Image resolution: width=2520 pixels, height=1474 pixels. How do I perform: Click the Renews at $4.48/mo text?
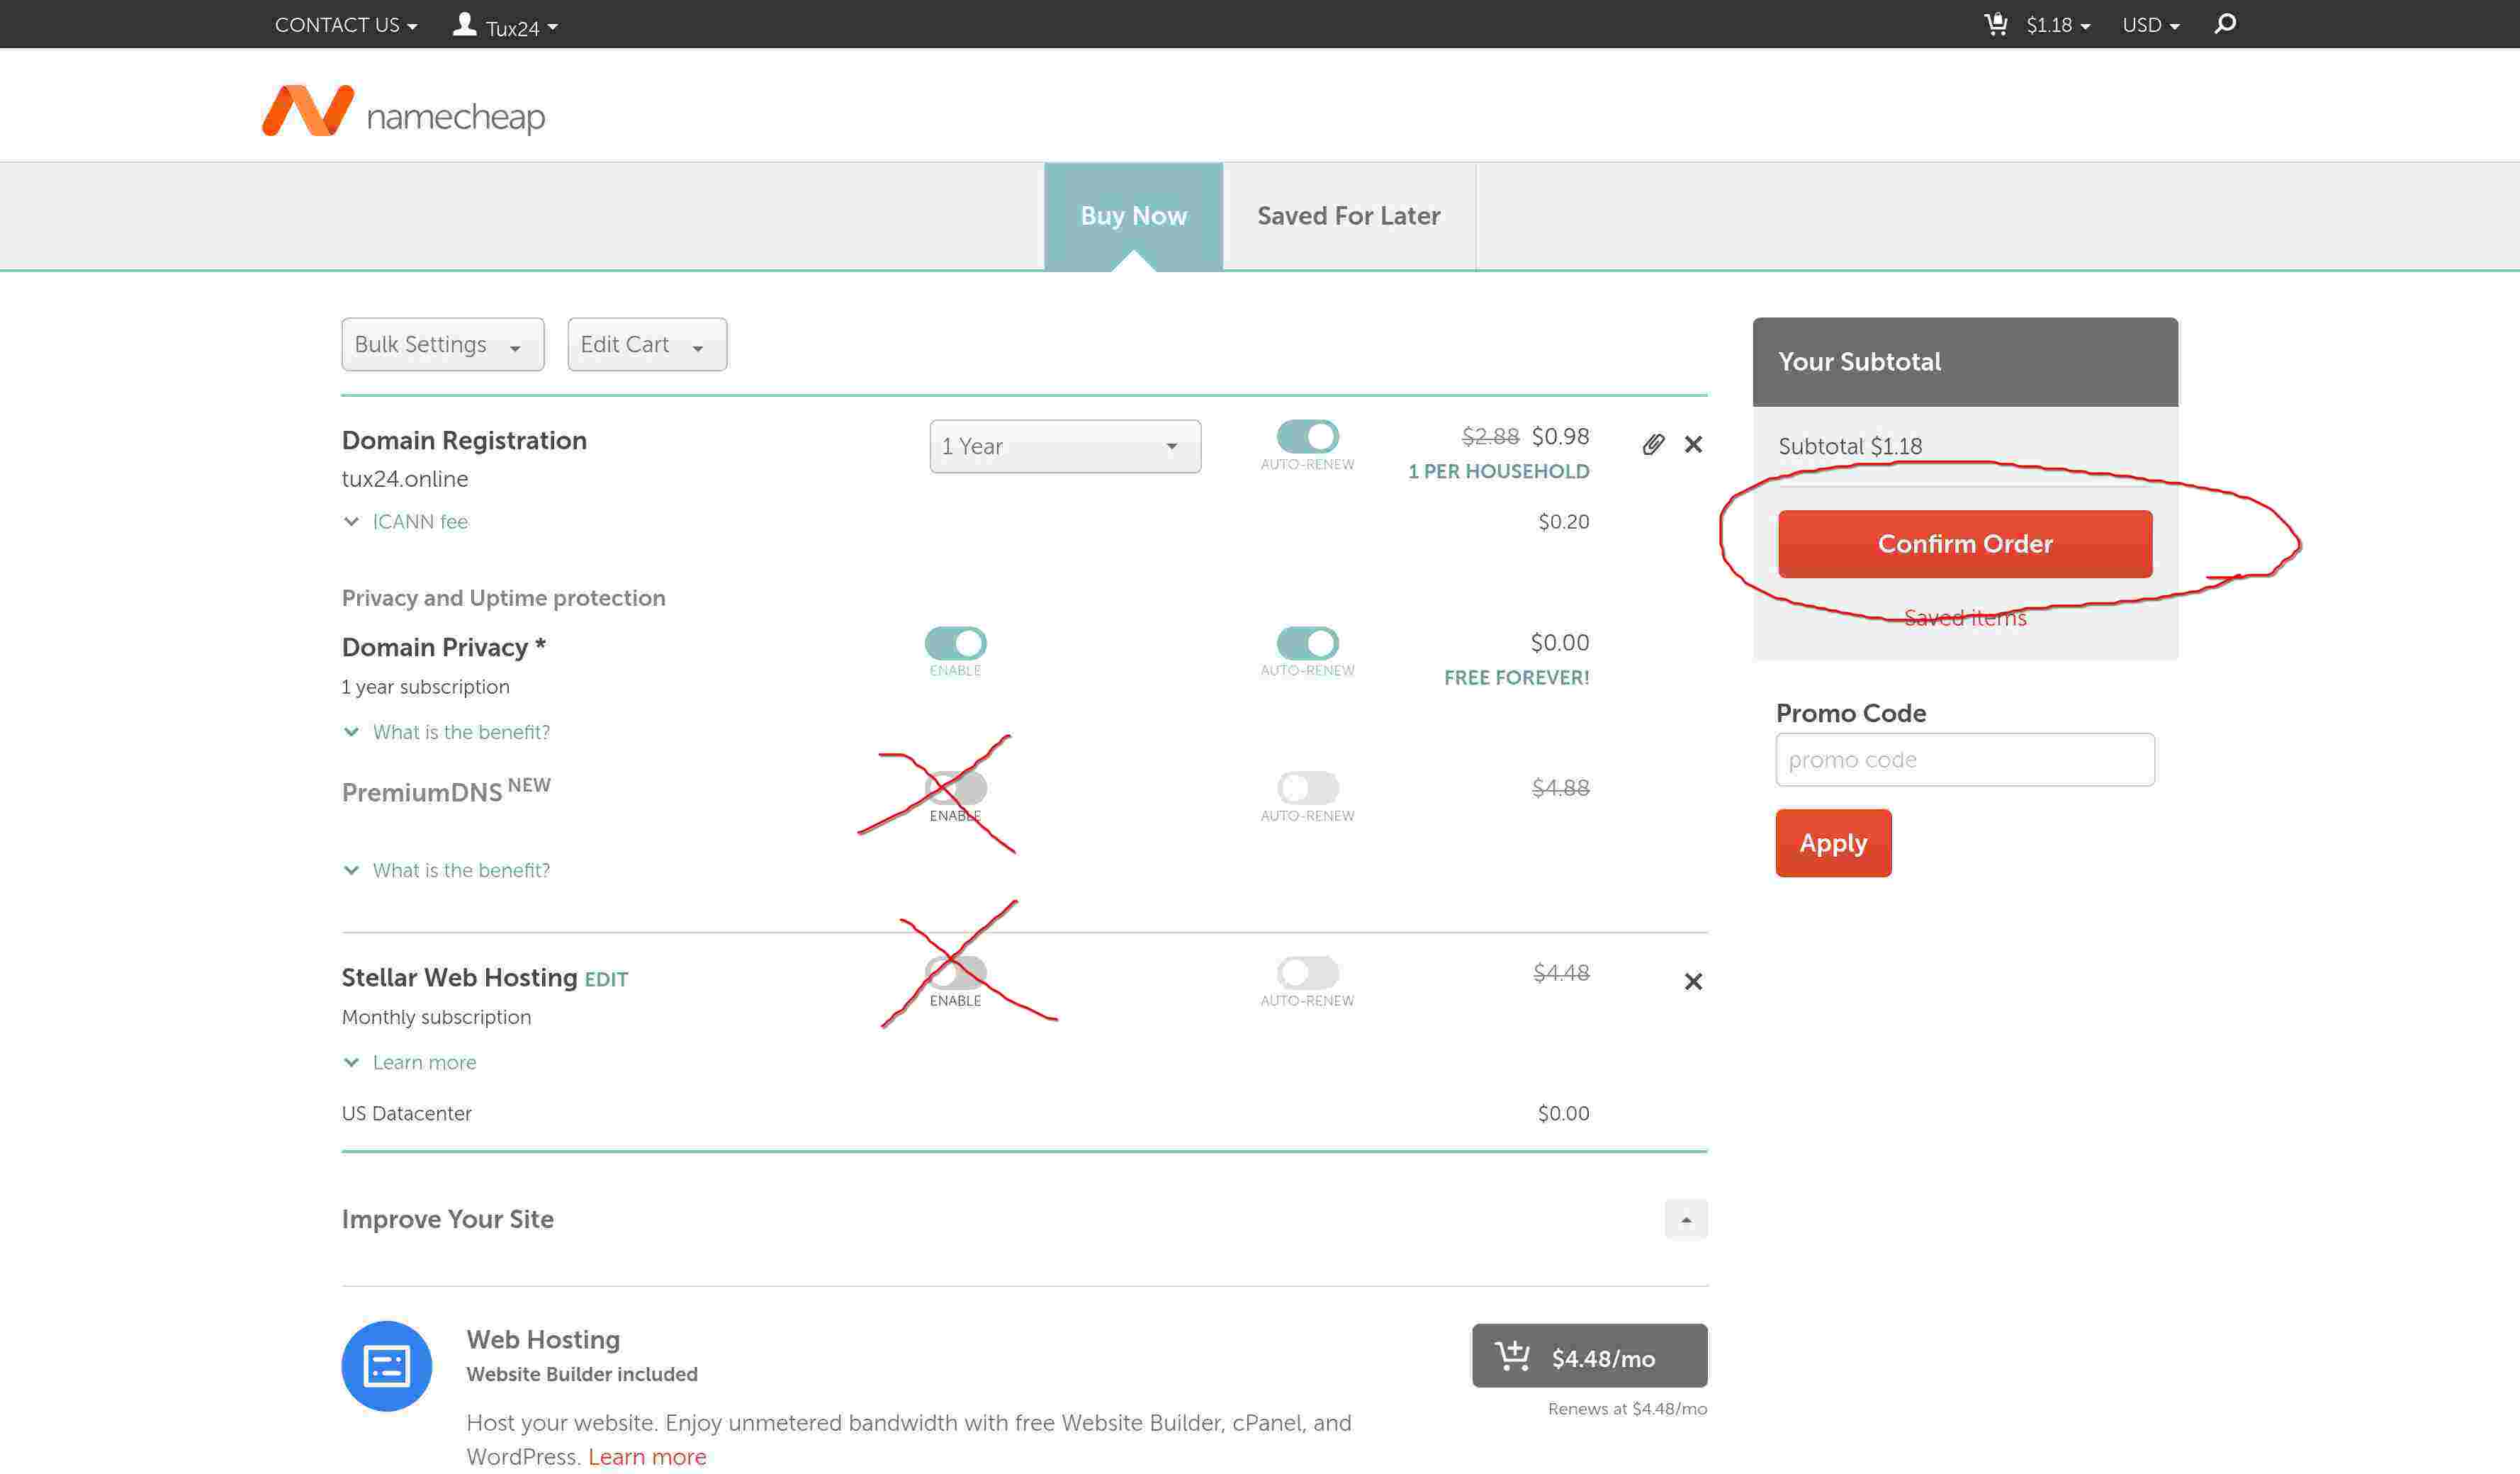1627,1408
